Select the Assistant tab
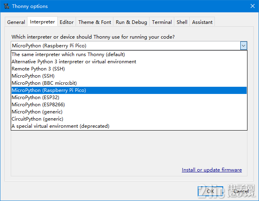 (202, 22)
